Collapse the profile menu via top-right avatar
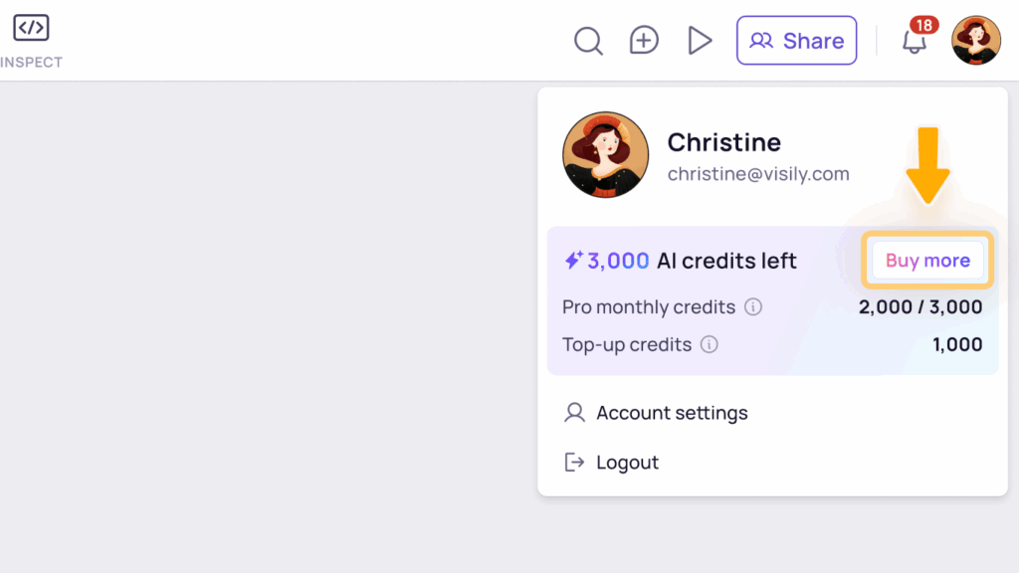1019x573 pixels. pyautogui.click(x=975, y=41)
